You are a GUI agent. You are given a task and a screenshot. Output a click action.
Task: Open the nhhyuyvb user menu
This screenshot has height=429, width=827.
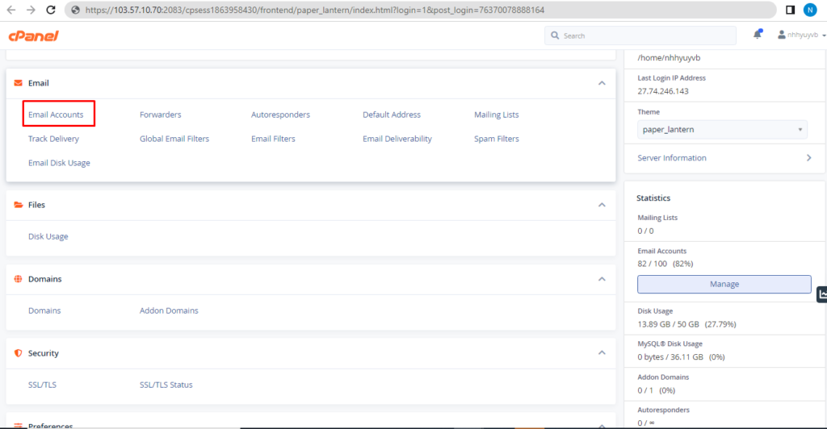coord(801,35)
